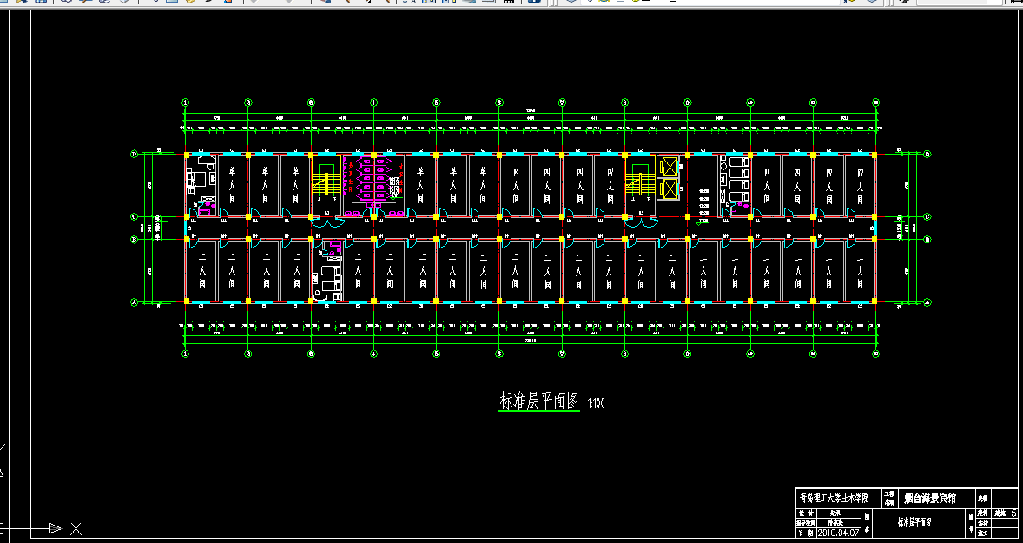The image size is (1023, 543).
Task: Select axis bubble A left of plan
Action: [x=135, y=302]
